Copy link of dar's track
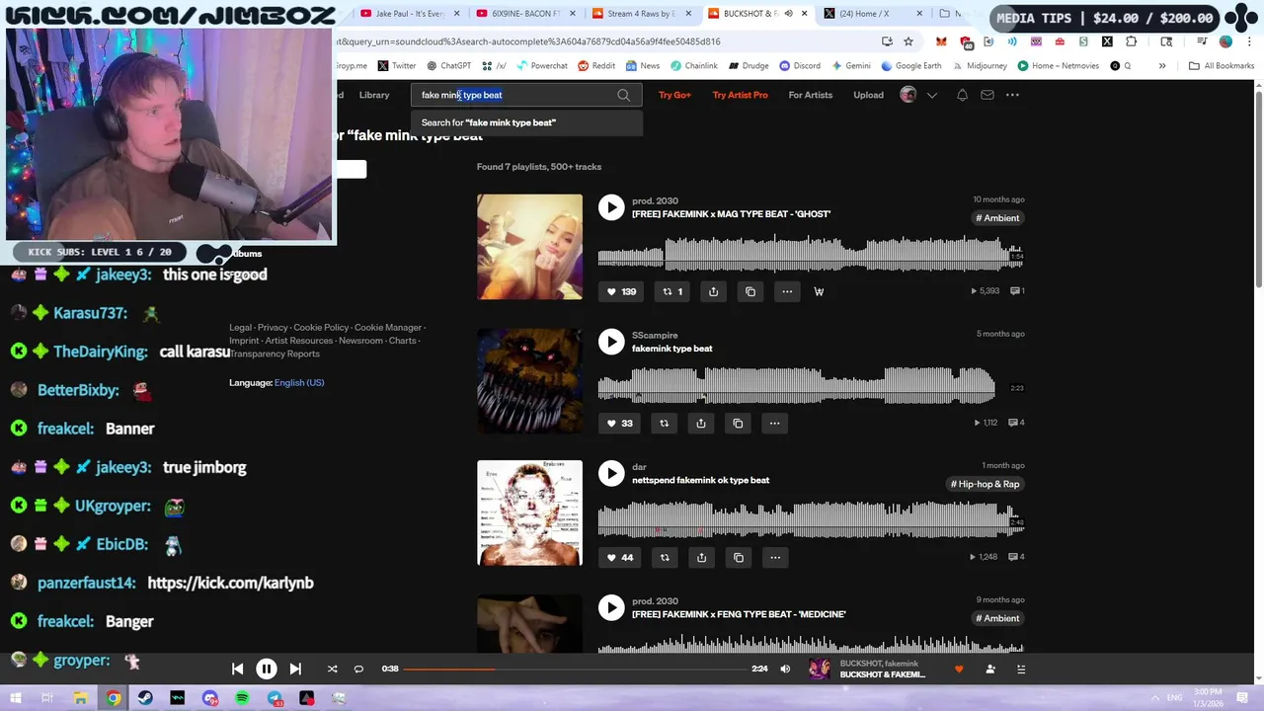 [739, 557]
